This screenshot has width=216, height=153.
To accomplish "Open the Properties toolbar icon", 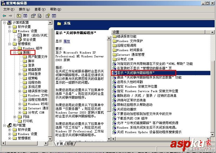I will (x=33, y=16).
